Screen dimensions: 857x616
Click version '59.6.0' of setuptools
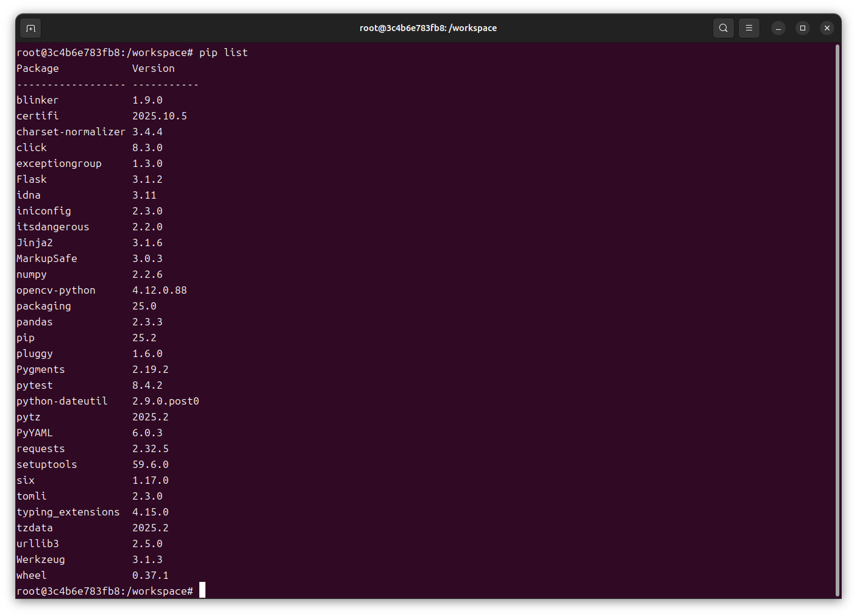click(151, 465)
